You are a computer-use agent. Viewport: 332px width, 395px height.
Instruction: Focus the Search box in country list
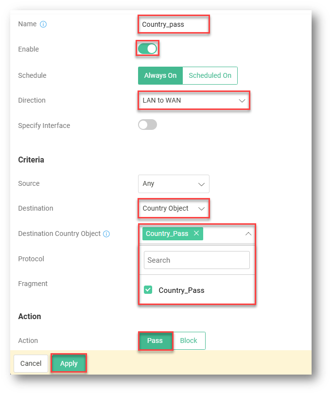(x=196, y=260)
